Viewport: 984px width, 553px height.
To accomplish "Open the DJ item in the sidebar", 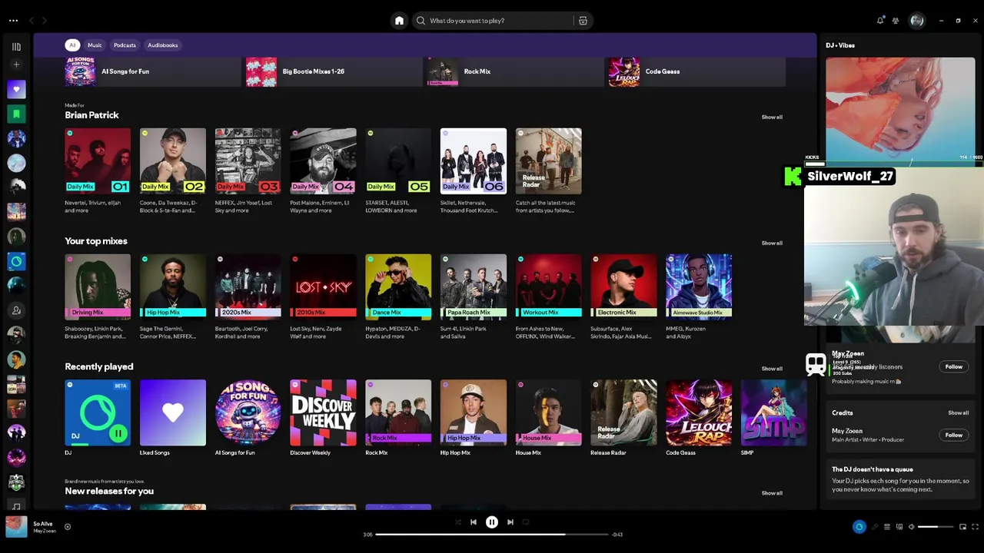I will [16, 261].
